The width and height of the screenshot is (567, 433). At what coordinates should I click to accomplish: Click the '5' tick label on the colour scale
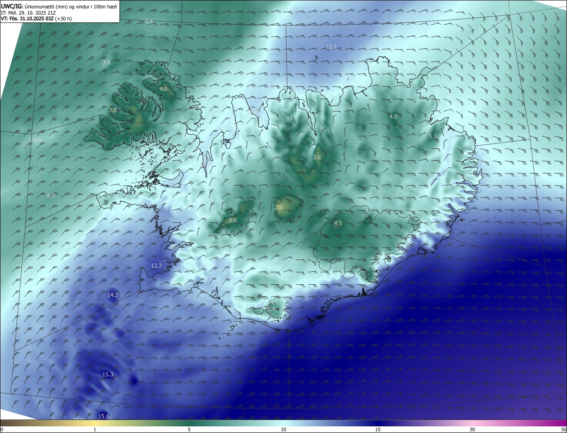(x=189, y=429)
